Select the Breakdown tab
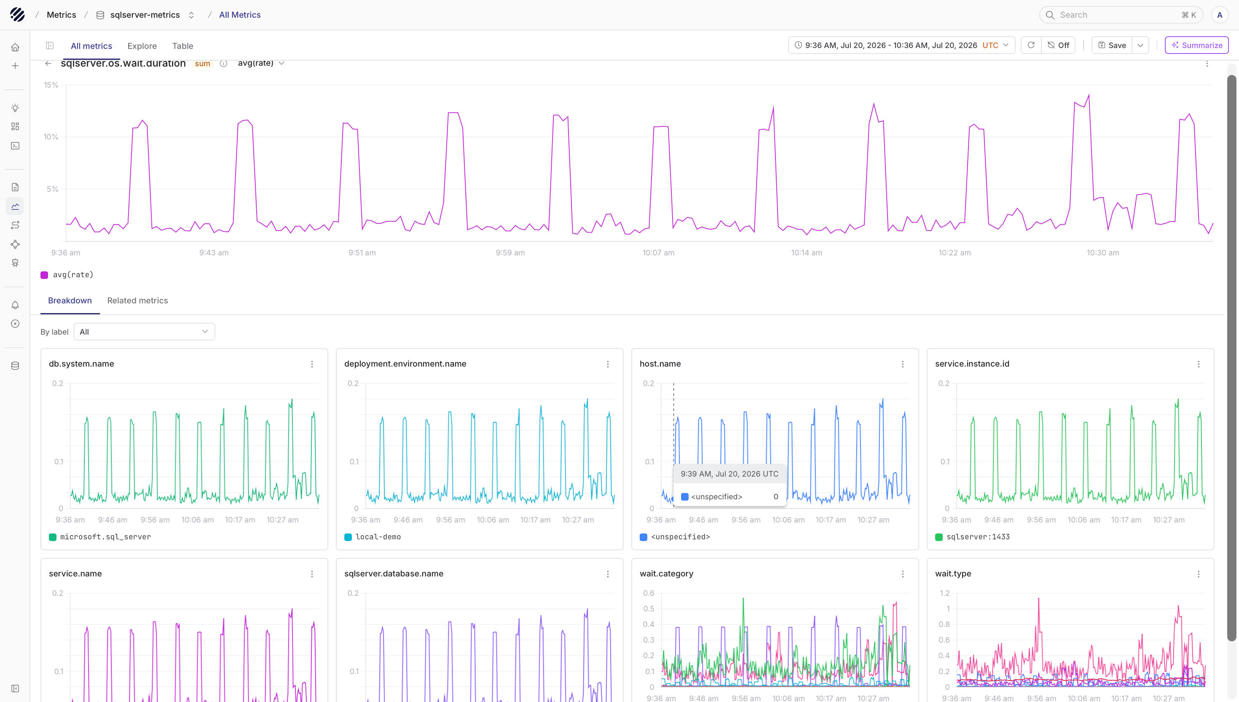Viewport: 1239px width, 702px height. (70, 300)
